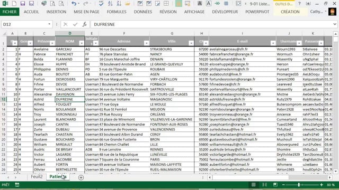Open the Insert Function fx dialog
This screenshot has height=190, width=339.
coord(85,24)
